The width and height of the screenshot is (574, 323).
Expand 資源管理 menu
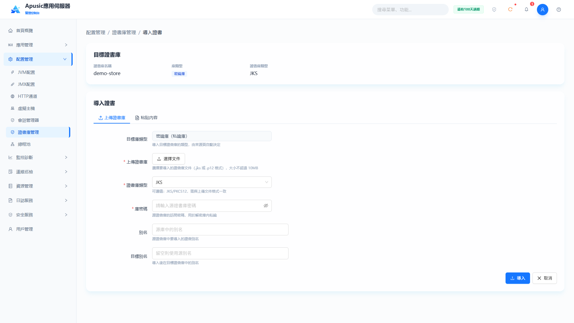38,186
